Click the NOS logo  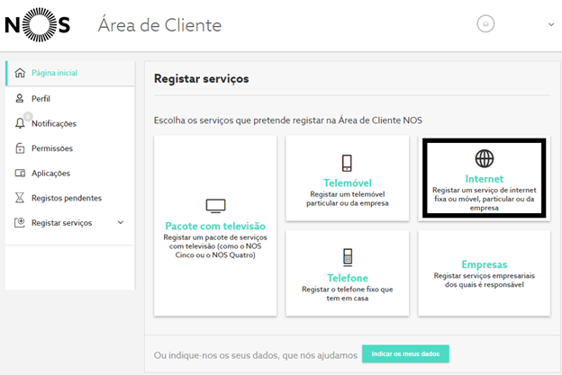(37, 25)
